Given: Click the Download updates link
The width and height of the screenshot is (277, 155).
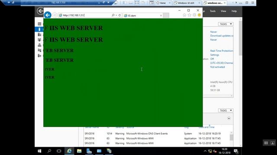Looking at the screenshot, I should (x=222, y=36).
